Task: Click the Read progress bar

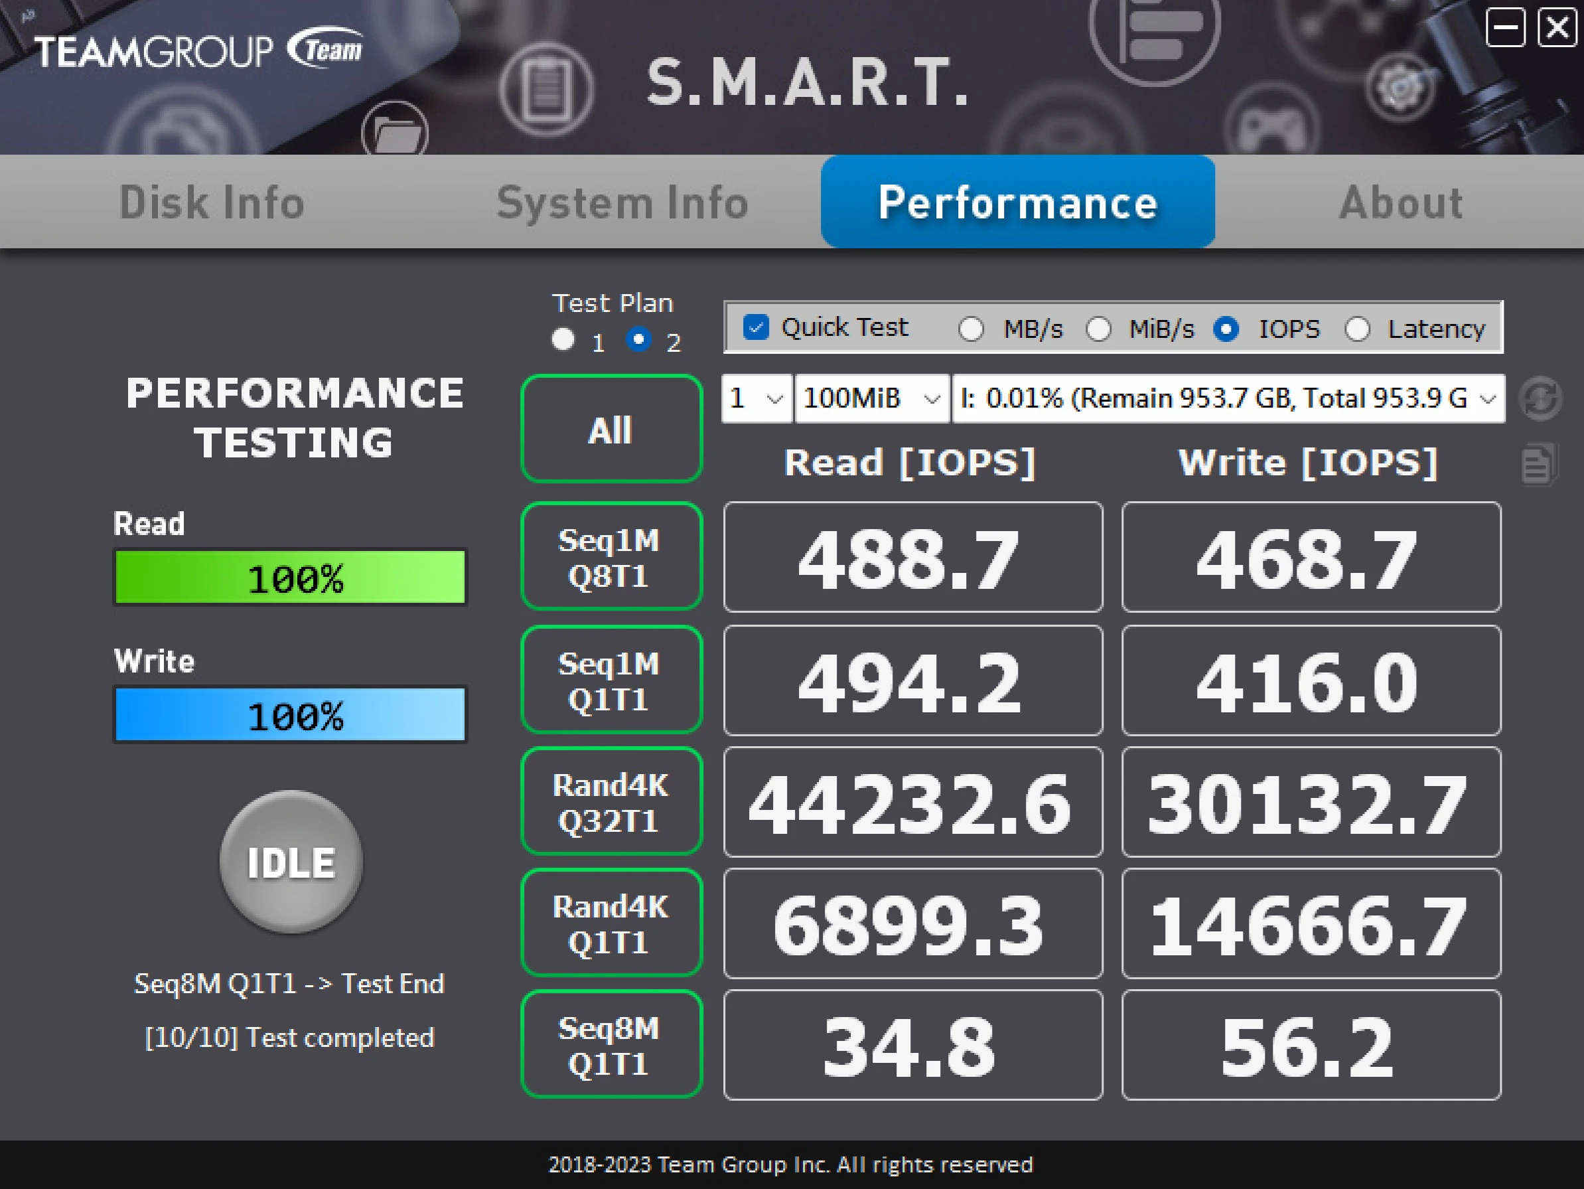Action: 289,576
